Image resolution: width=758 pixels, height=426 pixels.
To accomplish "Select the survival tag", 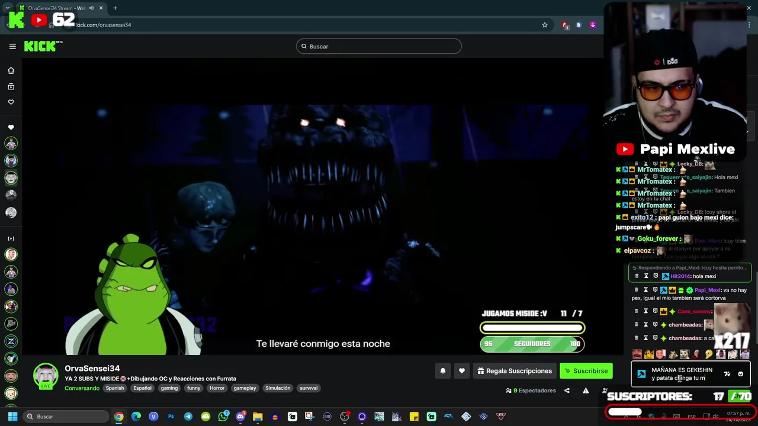I will pos(309,388).
